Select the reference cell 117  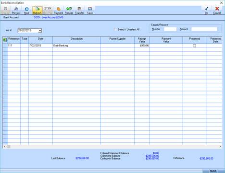pyautogui.click(x=14, y=46)
